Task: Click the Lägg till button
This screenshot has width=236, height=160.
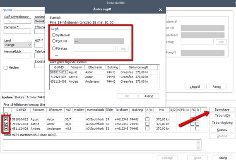Action: click(x=195, y=87)
